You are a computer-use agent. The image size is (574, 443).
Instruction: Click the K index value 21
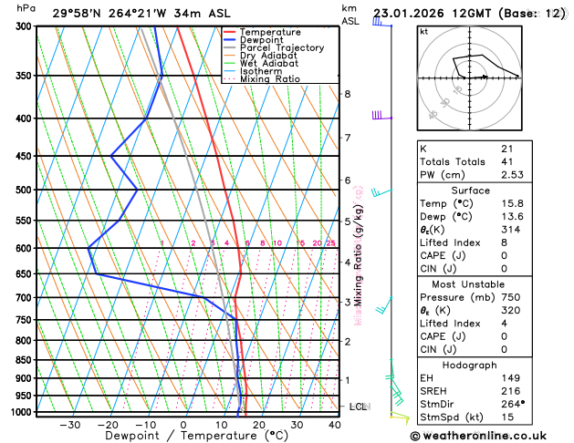tap(507, 149)
